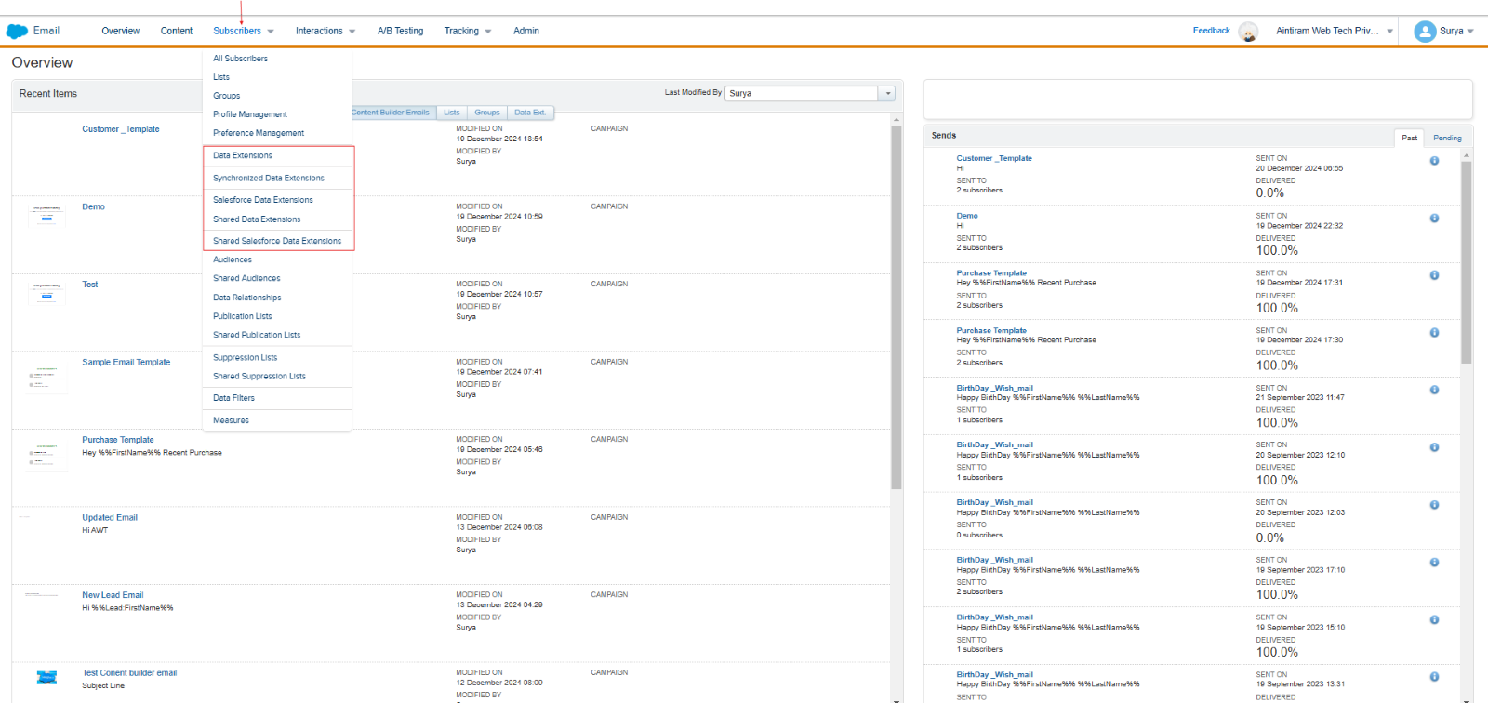Open the Last Modified By combo box
Screen dimensions: 1488x703
[x=887, y=94]
